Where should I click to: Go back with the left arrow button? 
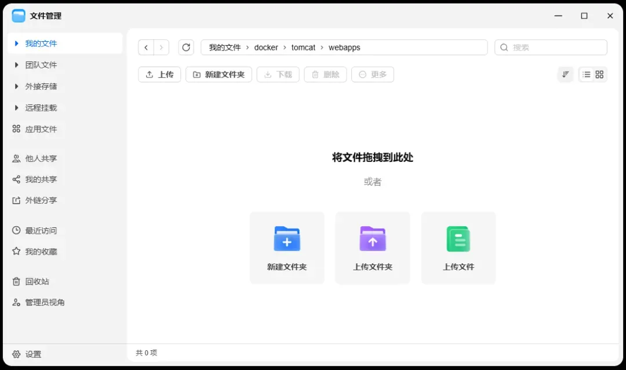[146, 48]
